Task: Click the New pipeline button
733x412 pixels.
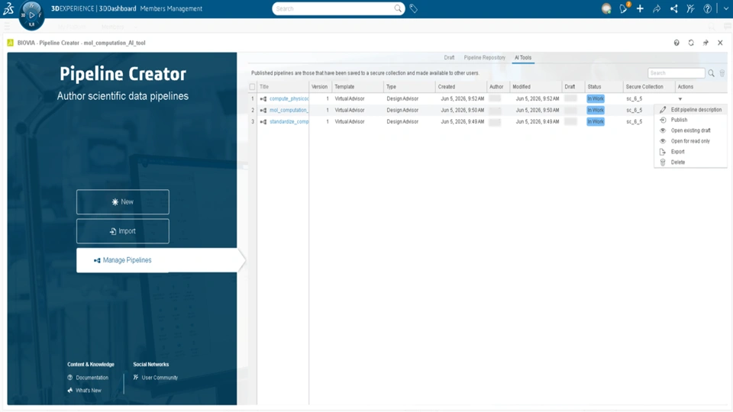Action: pos(123,201)
